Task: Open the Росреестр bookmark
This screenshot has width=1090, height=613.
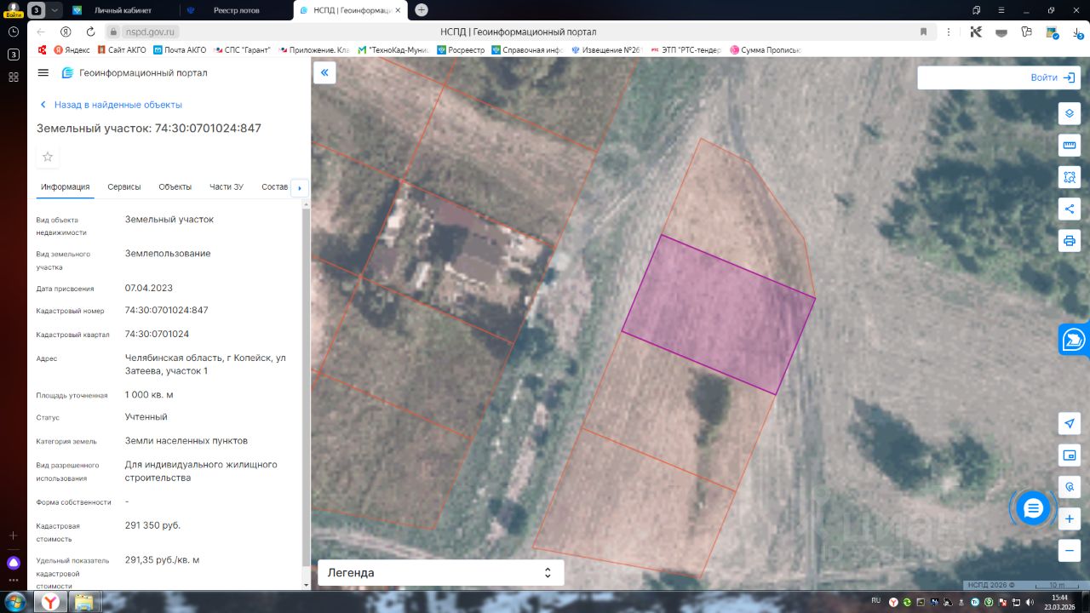Action: pyautogui.click(x=461, y=50)
